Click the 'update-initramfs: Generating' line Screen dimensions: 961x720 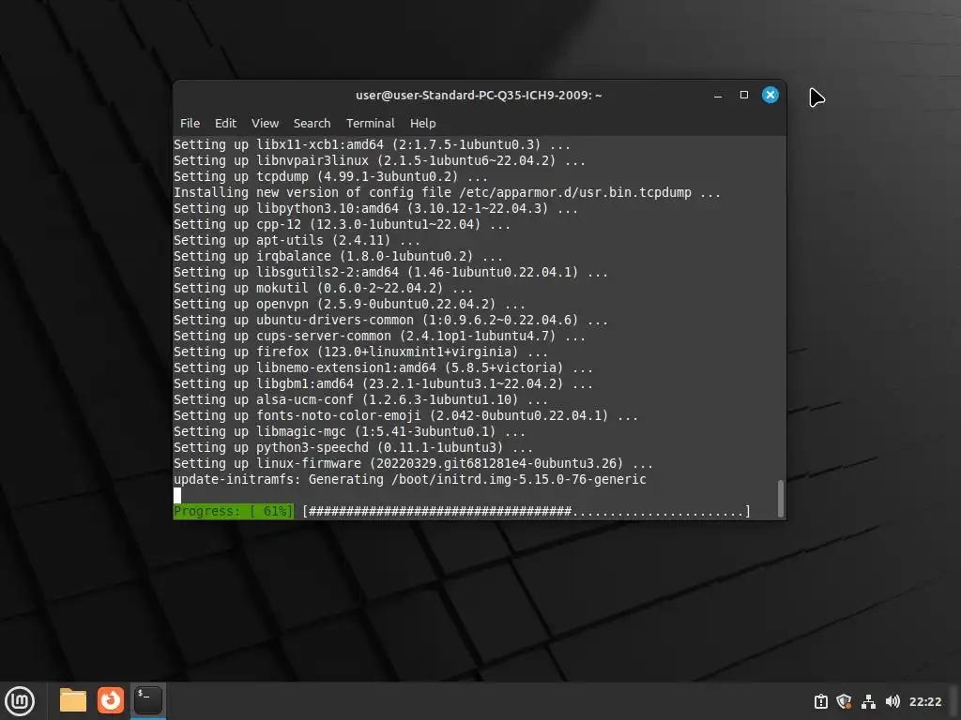tap(410, 479)
